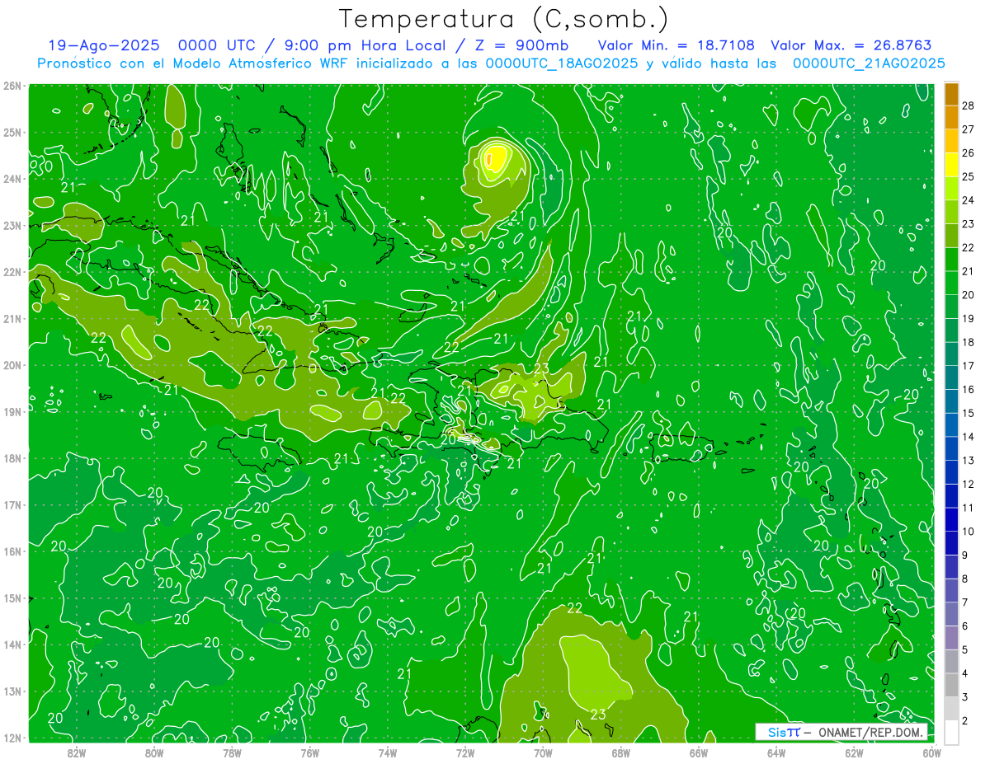The height and width of the screenshot is (764, 990).
Task: Click the '15N' latitude axis label
Action: [12, 598]
